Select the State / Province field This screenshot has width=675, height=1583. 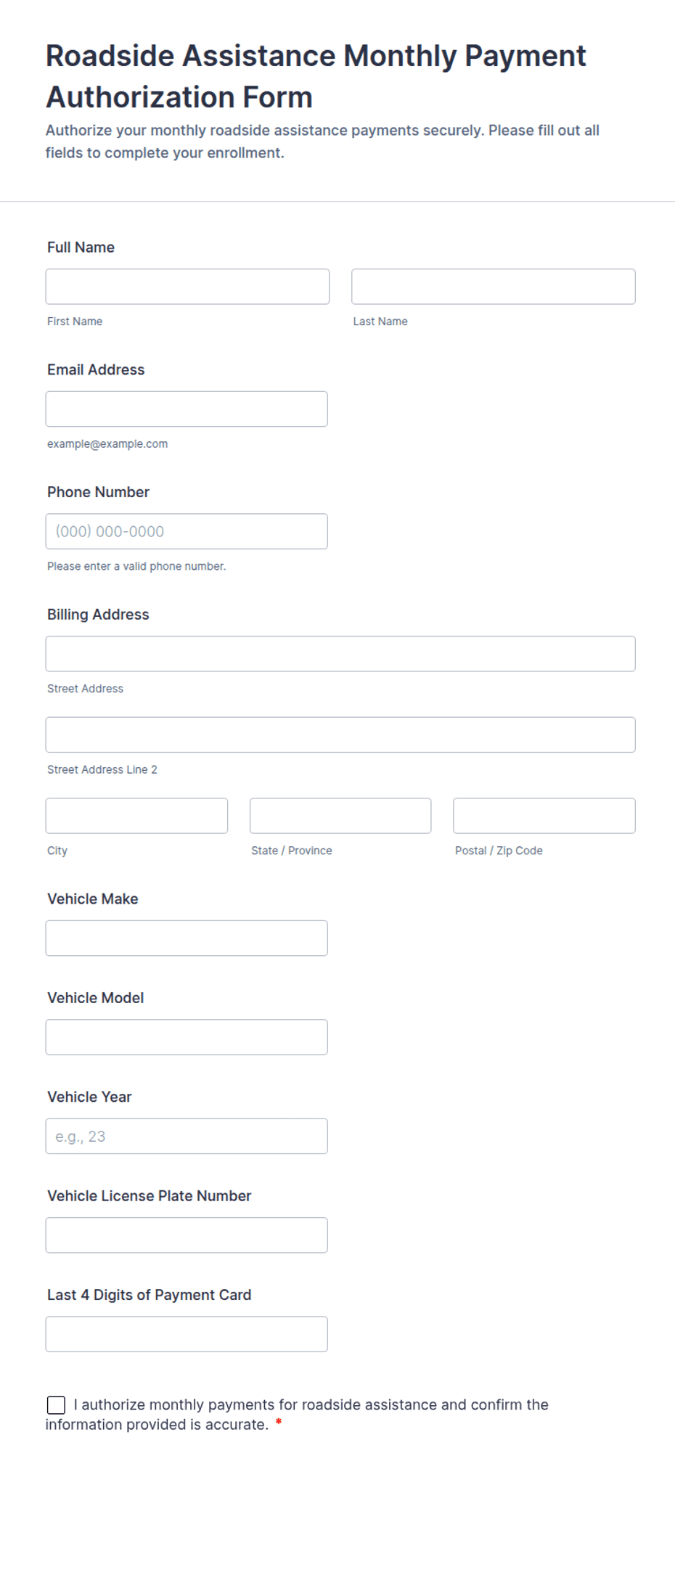coord(340,816)
